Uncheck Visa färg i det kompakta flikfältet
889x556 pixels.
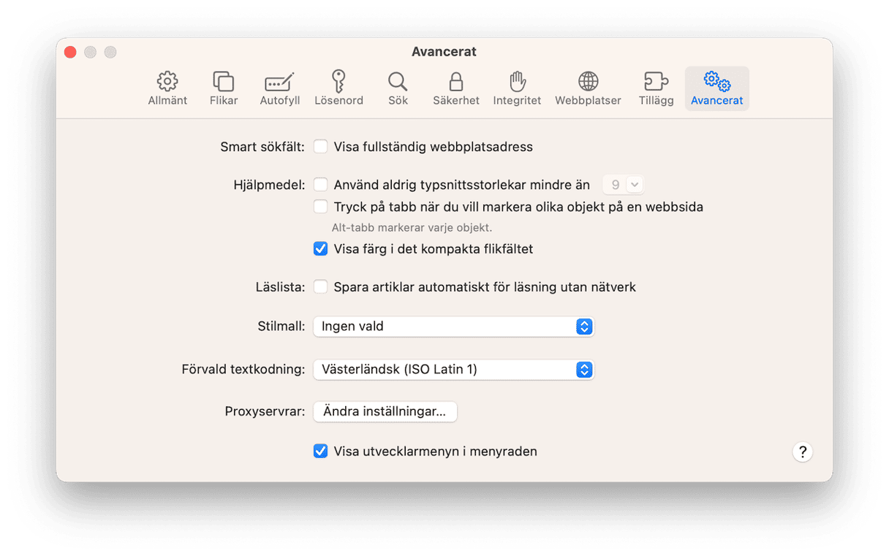pyautogui.click(x=320, y=249)
